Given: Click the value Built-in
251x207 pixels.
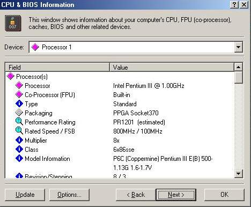Looking at the screenshot, I should (122, 95).
